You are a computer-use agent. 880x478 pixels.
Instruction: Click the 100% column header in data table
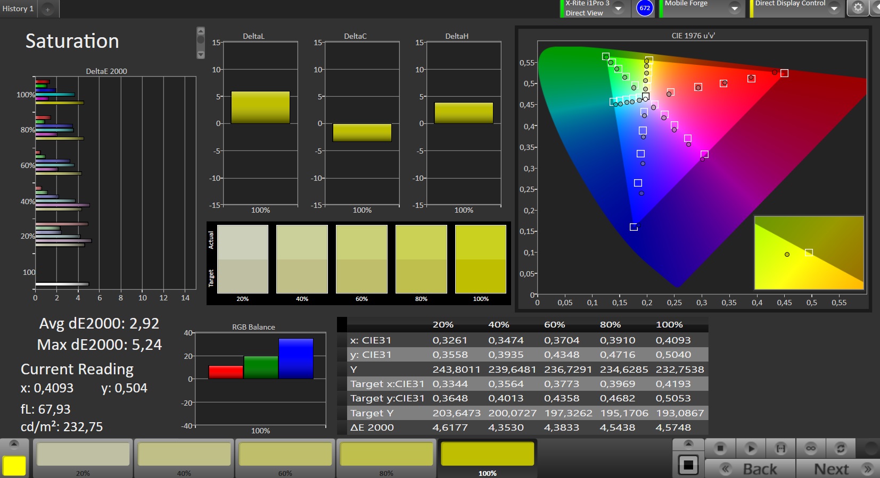(x=669, y=324)
